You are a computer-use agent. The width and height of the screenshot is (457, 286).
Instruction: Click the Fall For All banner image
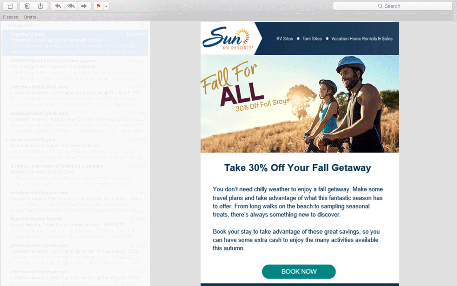(x=300, y=104)
